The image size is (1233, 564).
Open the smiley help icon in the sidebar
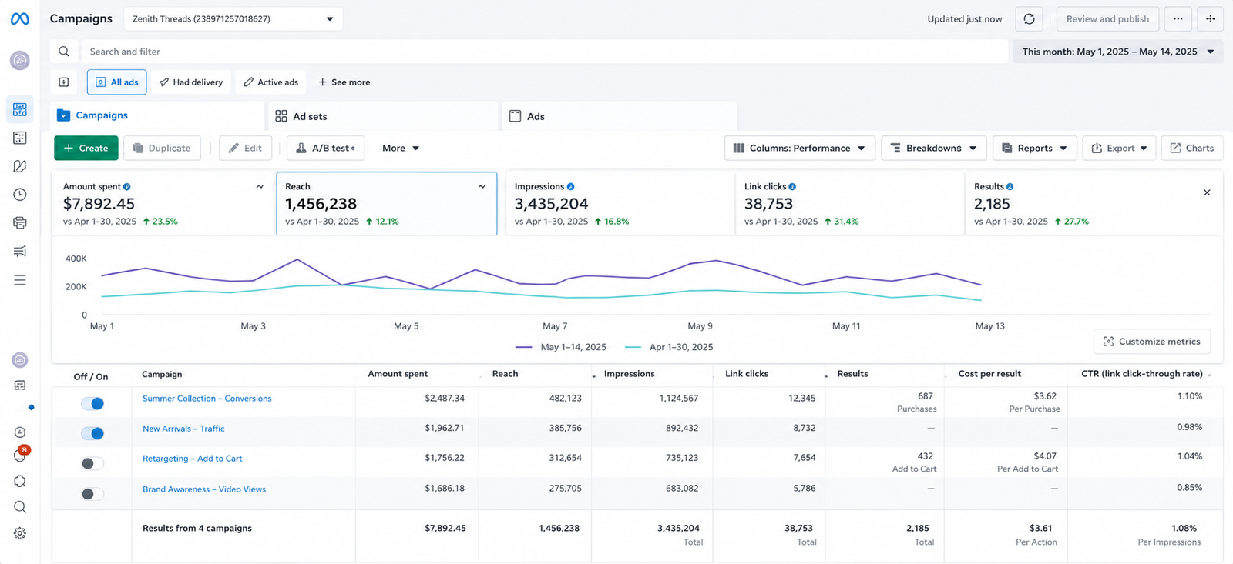click(x=20, y=432)
